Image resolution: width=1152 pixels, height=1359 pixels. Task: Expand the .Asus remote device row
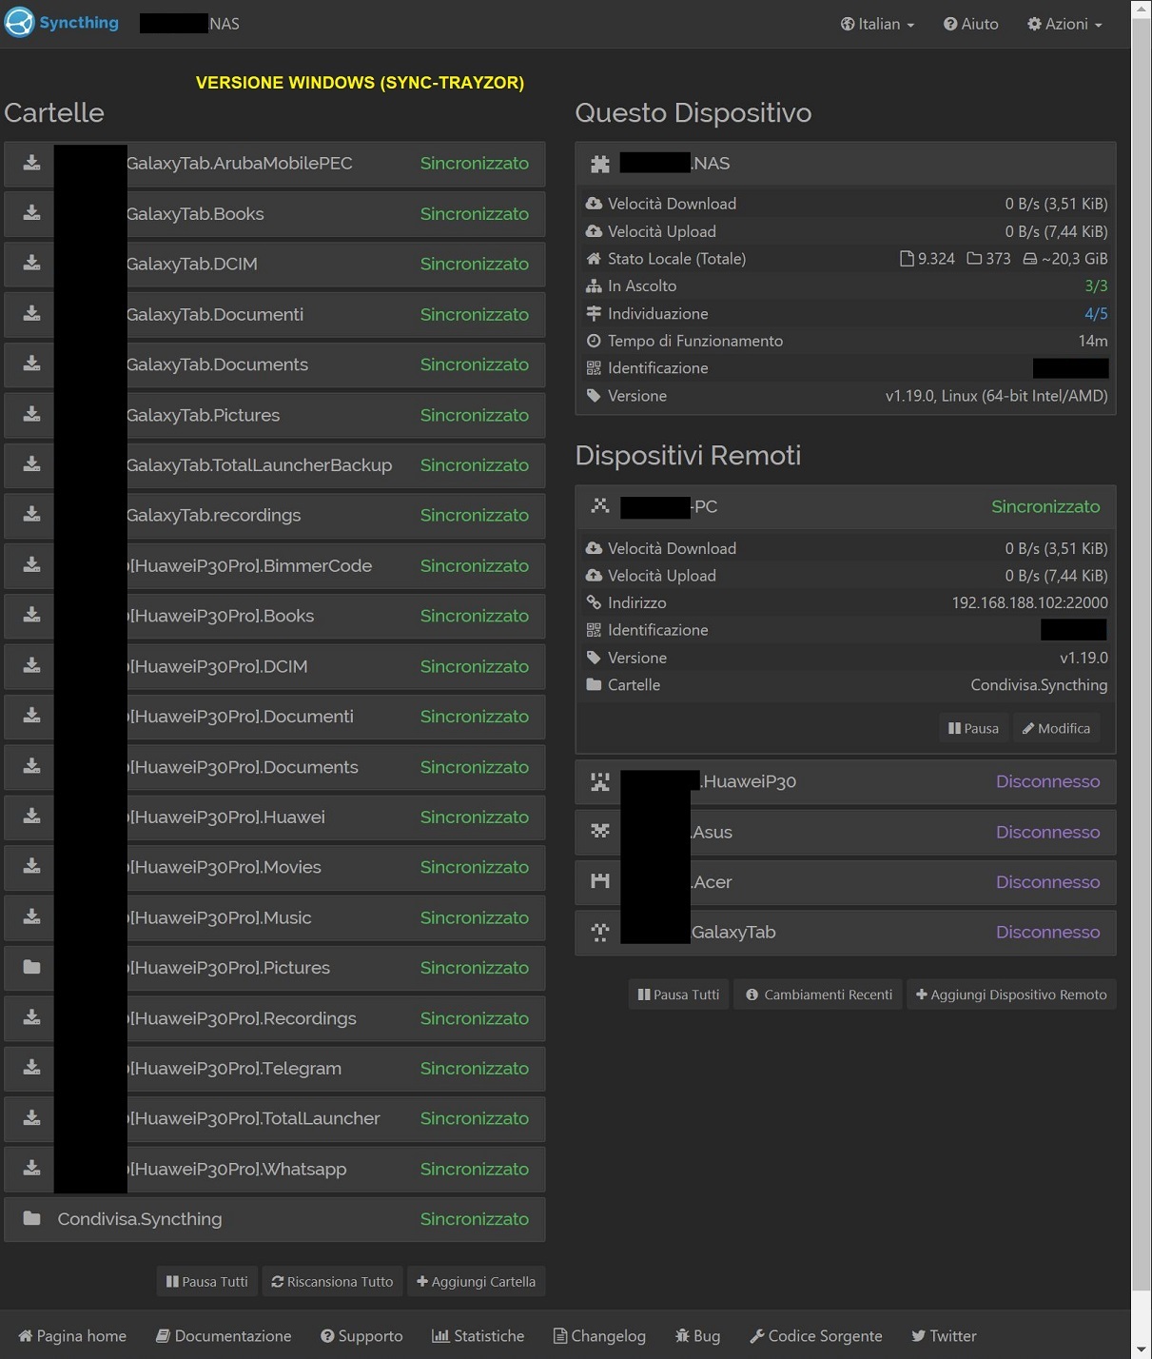point(846,832)
